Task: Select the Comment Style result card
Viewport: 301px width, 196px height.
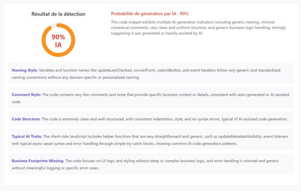Action: point(151,98)
